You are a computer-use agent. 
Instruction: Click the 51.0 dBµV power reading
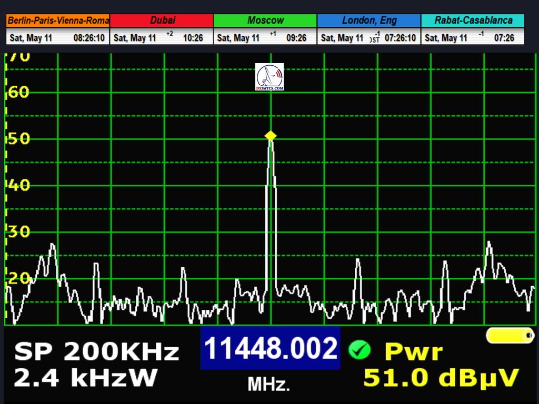tap(441, 378)
